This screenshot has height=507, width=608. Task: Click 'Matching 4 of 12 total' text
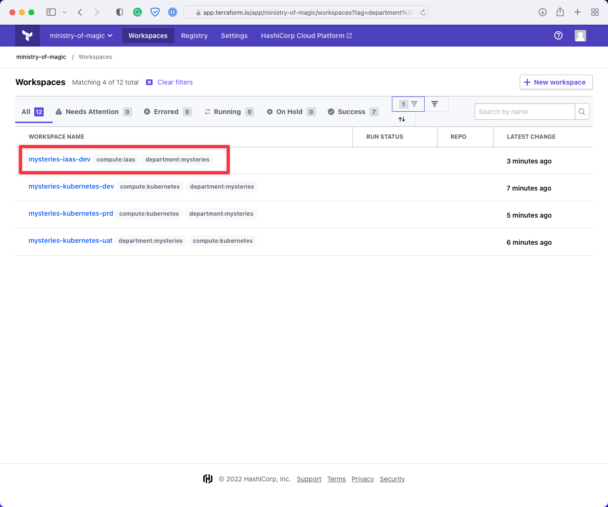click(105, 82)
